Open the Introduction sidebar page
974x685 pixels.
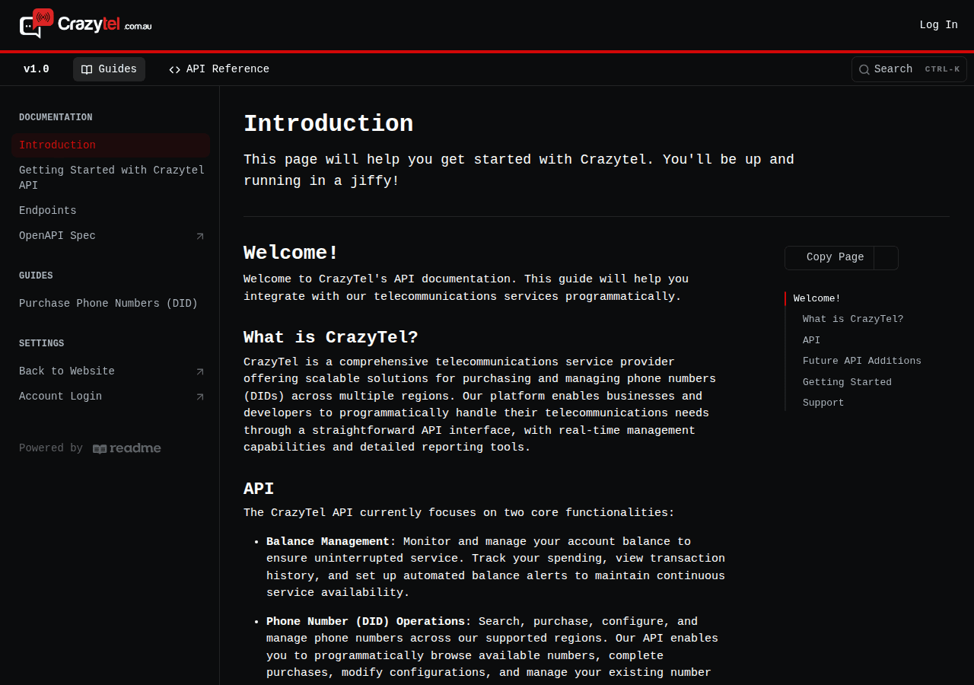point(111,145)
